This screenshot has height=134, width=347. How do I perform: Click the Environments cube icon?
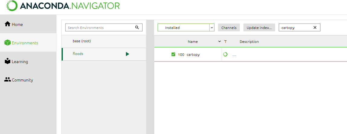[8, 43]
